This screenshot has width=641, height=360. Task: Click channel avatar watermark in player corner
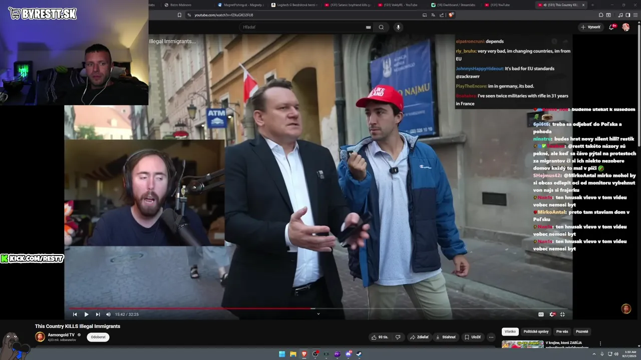pyautogui.click(x=626, y=309)
